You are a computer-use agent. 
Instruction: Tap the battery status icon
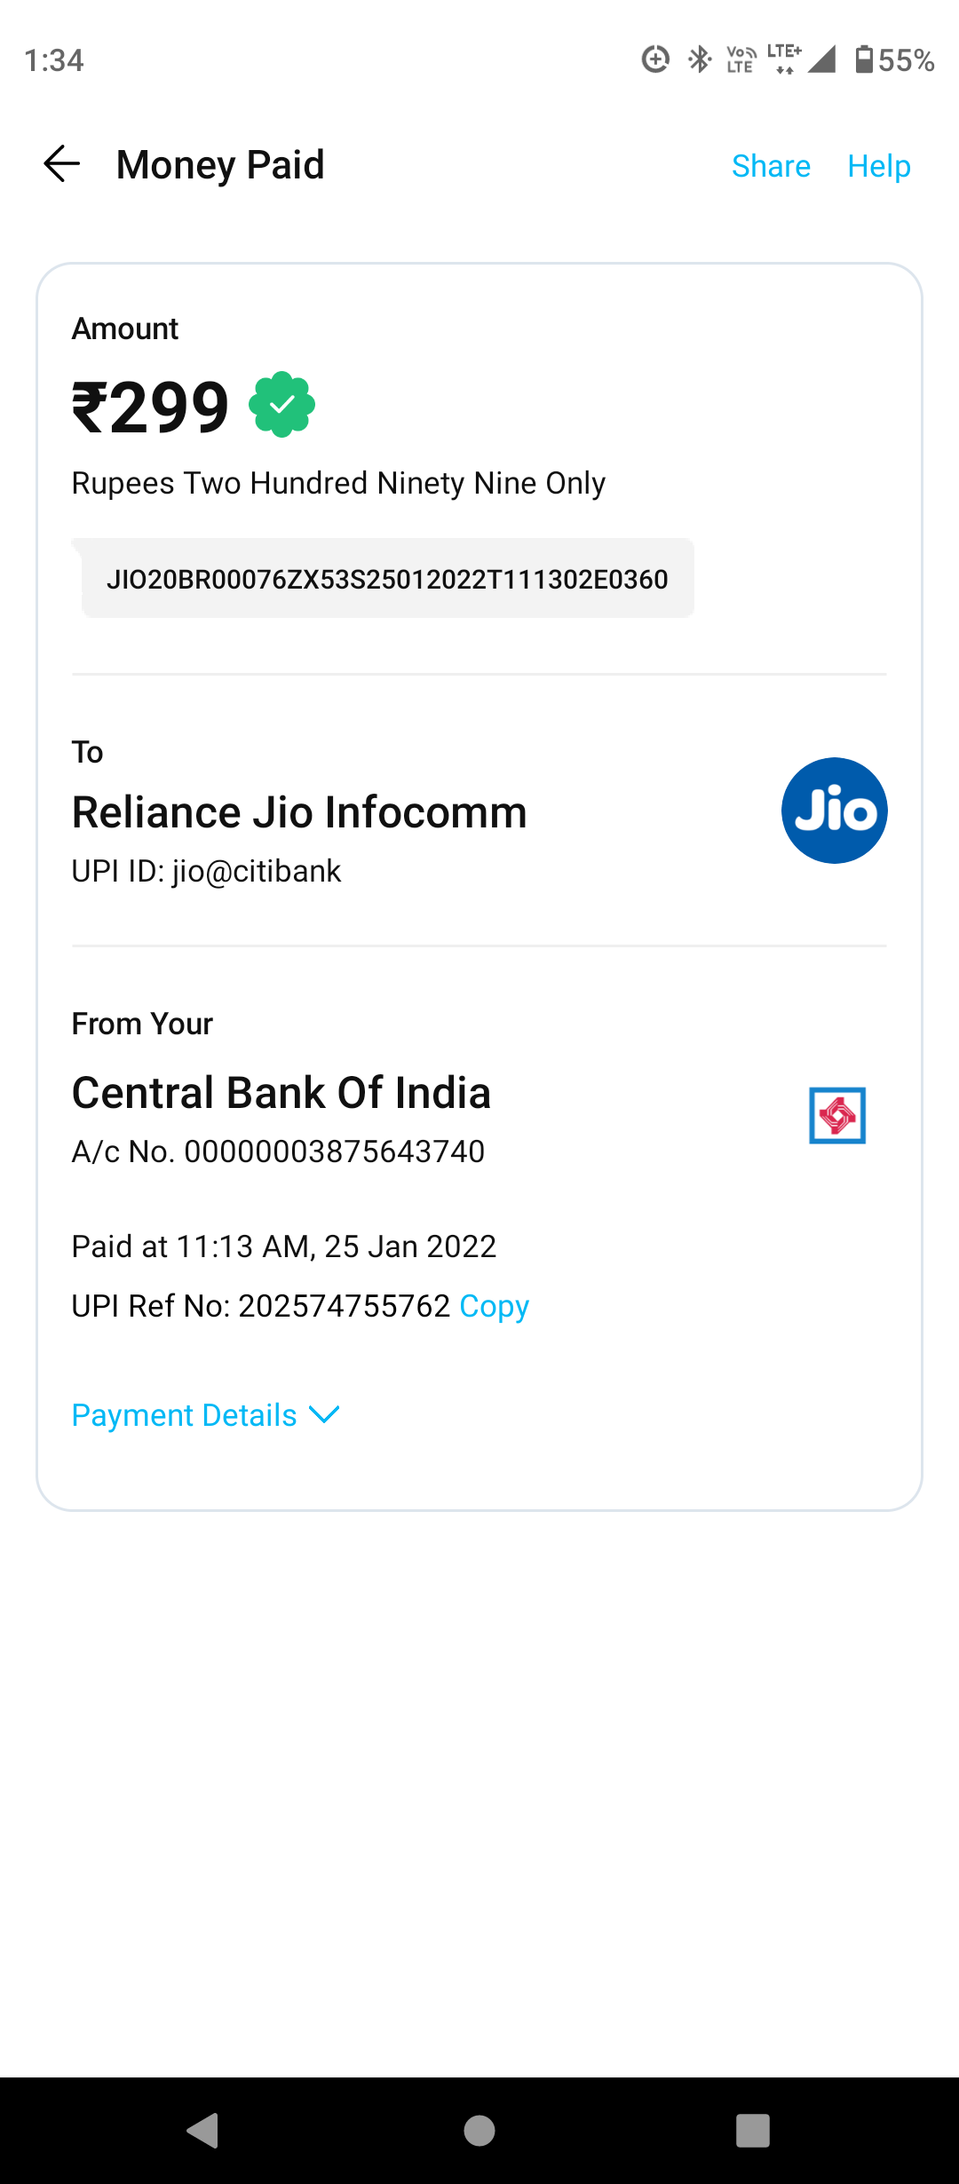coord(864,59)
